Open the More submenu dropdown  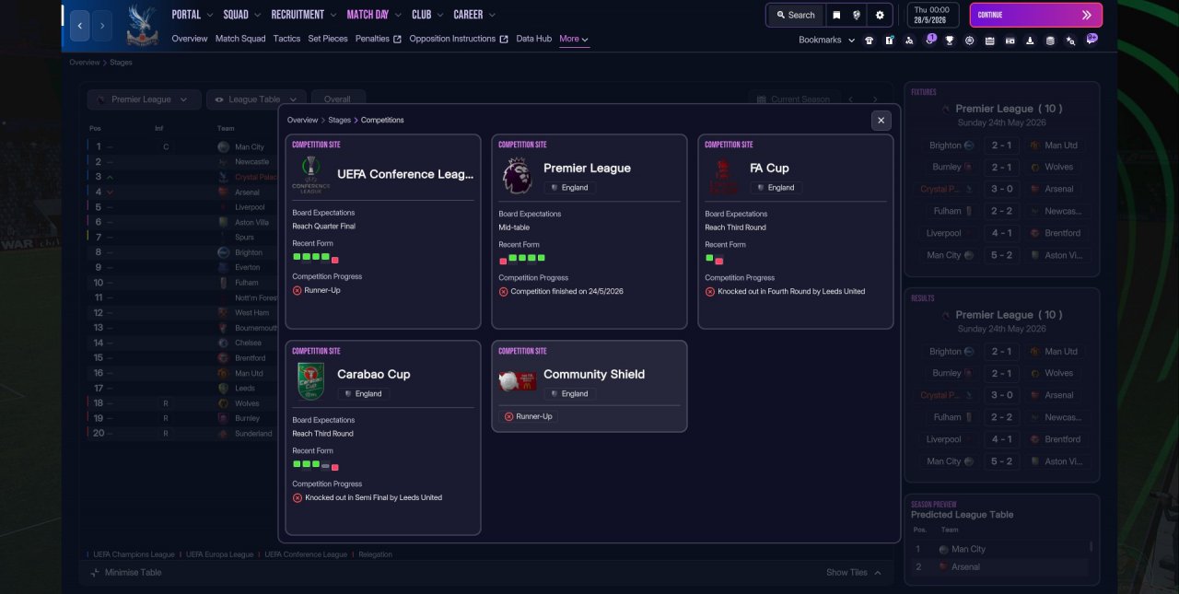tap(574, 40)
